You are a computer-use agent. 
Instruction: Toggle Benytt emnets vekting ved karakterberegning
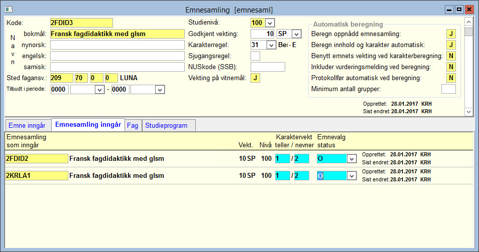[x=451, y=56]
